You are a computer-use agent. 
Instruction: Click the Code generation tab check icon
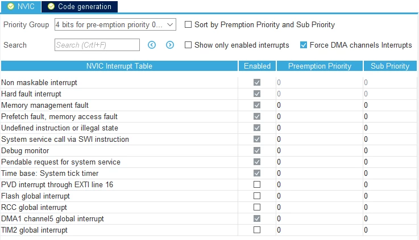(x=51, y=6)
